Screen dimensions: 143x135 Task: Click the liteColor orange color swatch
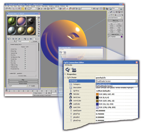click(x=97, y=94)
